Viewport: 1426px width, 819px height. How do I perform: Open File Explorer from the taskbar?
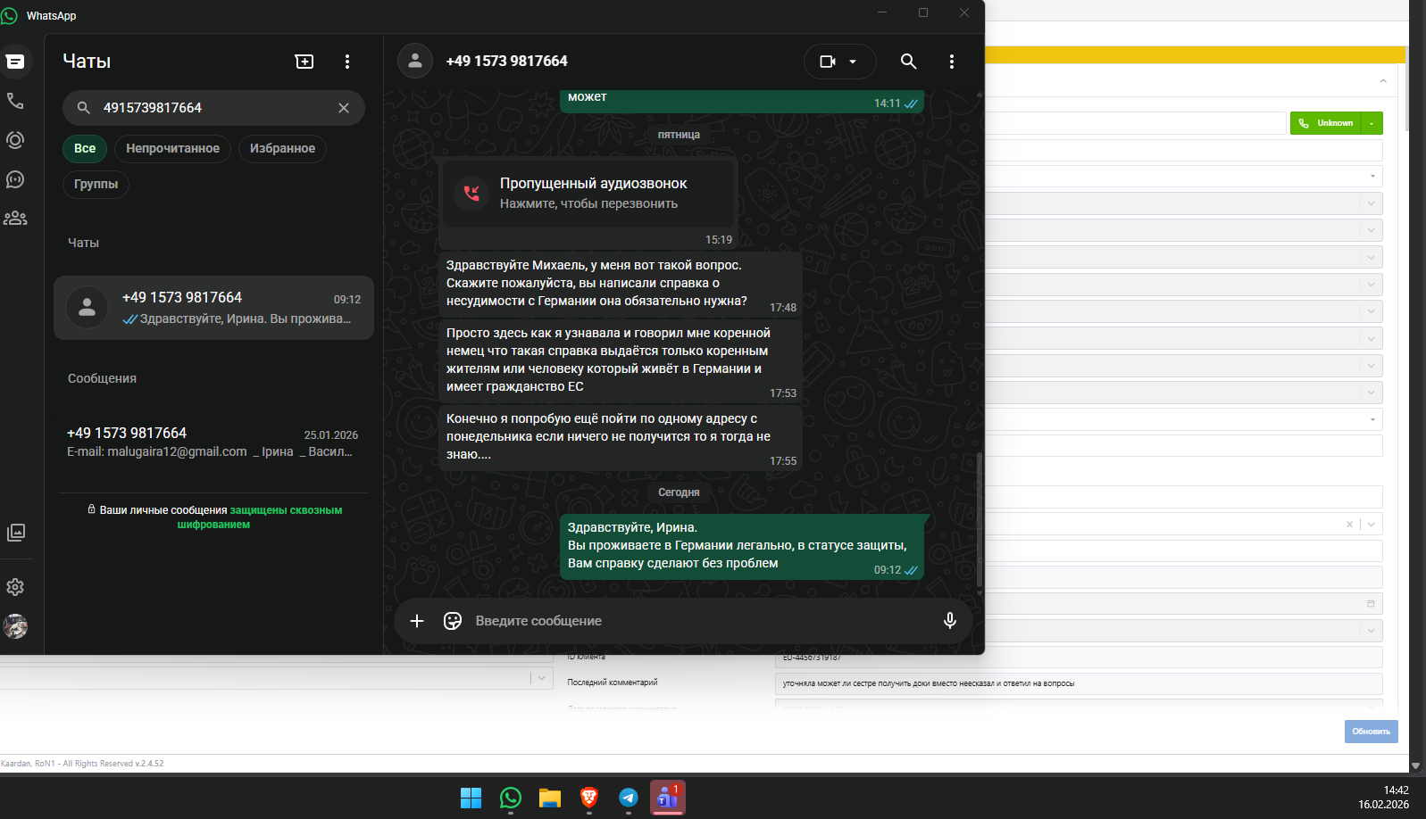coord(550,798)
